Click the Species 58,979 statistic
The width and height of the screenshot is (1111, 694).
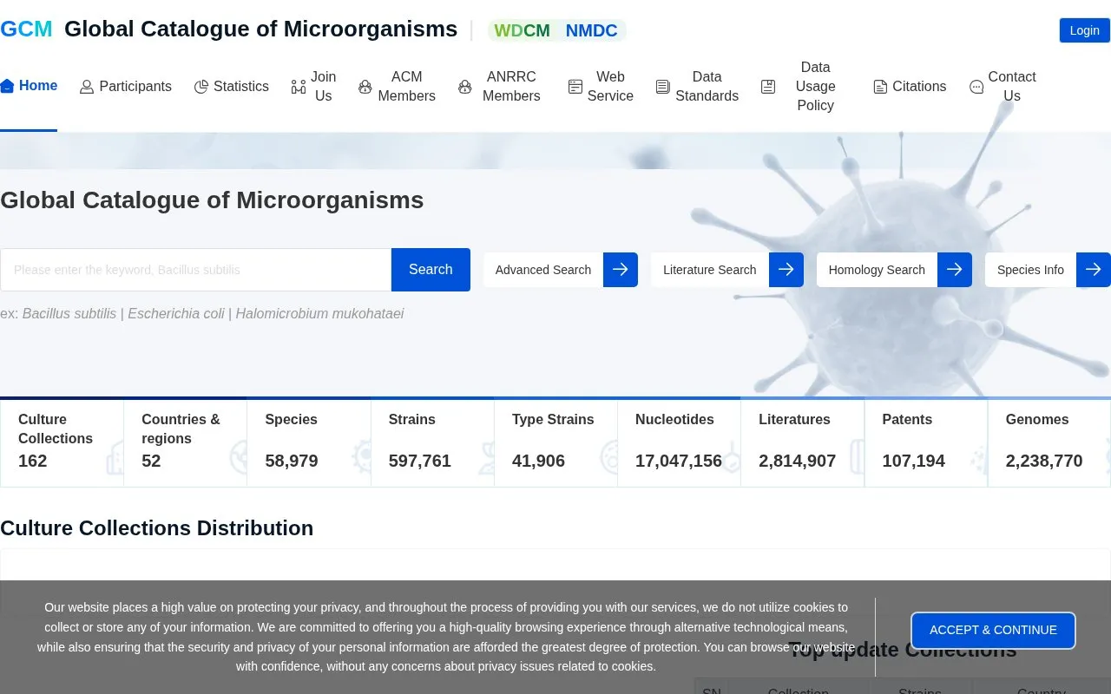click(309, 442)
